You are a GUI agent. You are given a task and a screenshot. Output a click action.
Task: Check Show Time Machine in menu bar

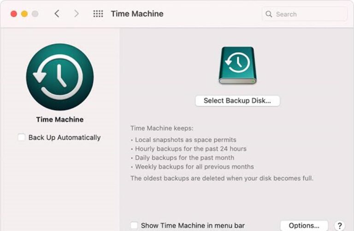click(134, 225)
